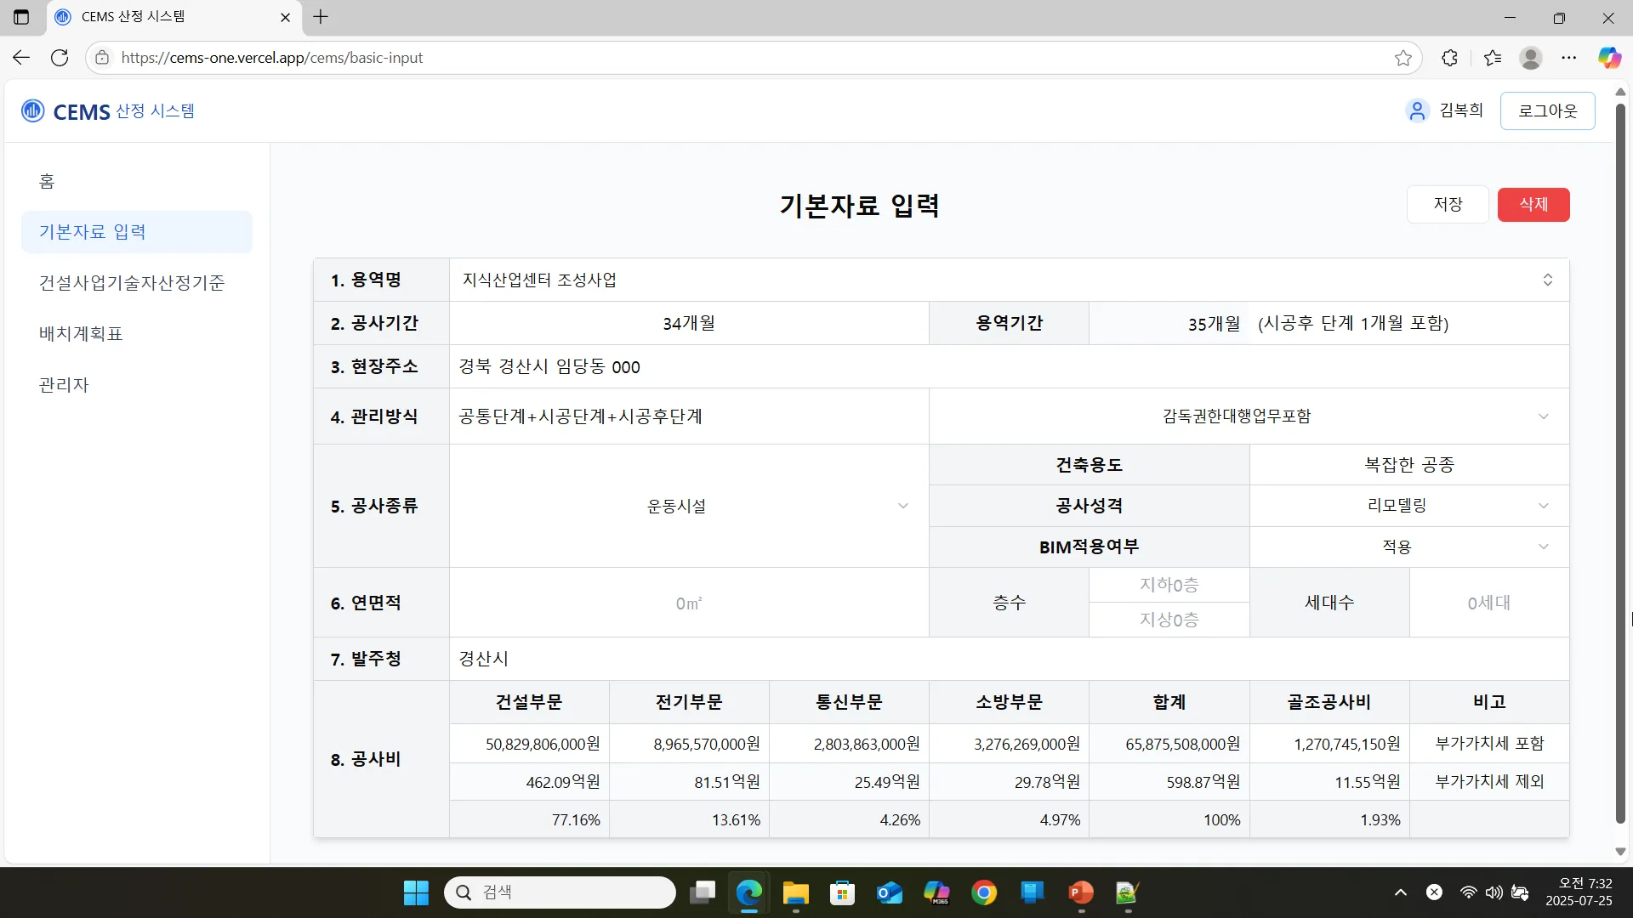Reload the page with refresh icon
This screenshot has width=1633, height=918.
click(x=60, y=58)
